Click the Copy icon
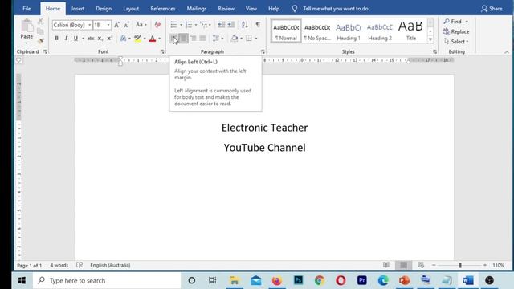This screenshot has height=289, width=514. click(40, 31)
